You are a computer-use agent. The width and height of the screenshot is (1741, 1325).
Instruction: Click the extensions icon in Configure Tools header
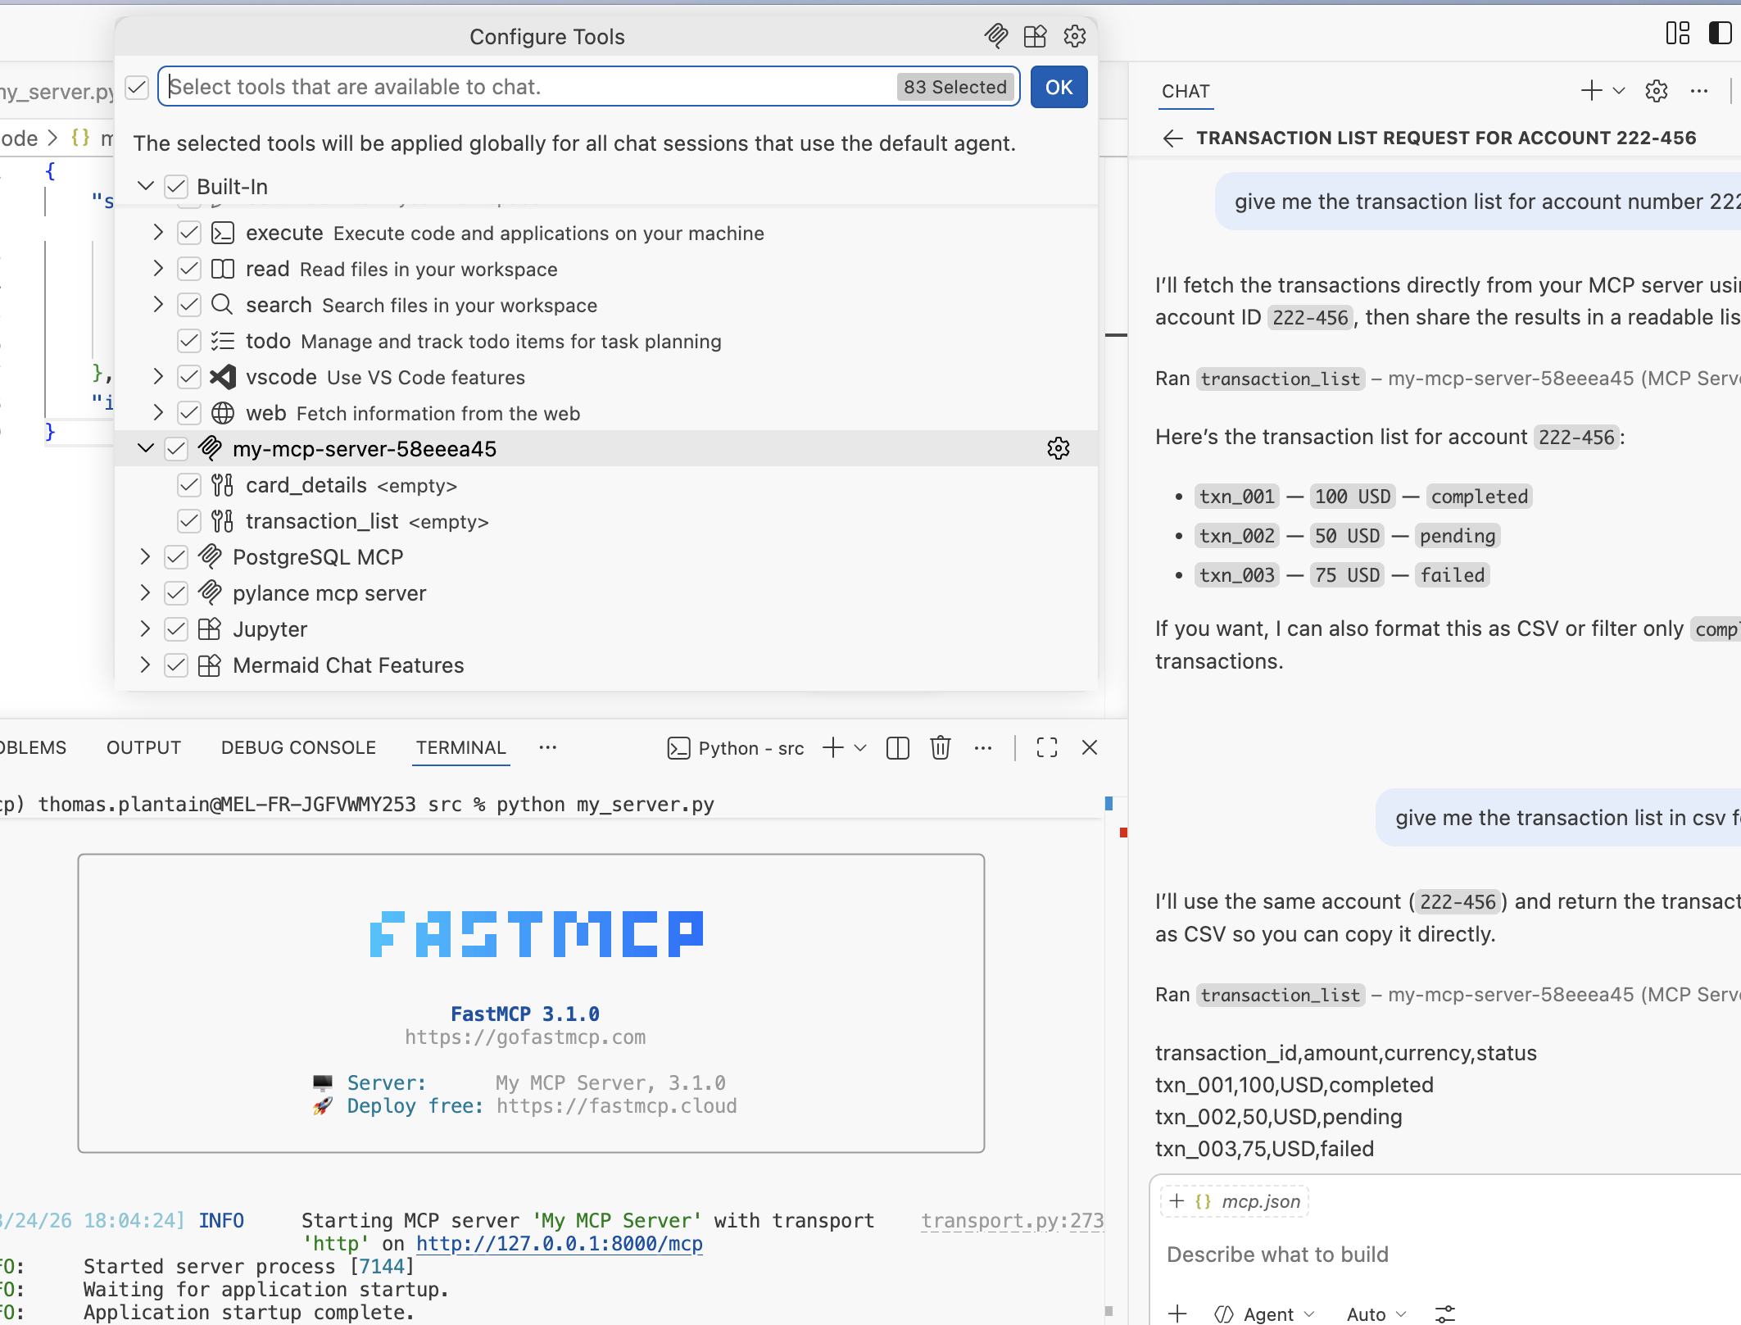(1036, 36)
